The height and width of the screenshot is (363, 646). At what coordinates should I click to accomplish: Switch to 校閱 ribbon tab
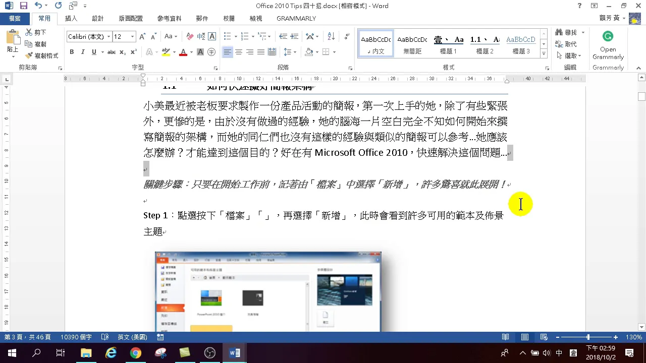tap(229, 18)
